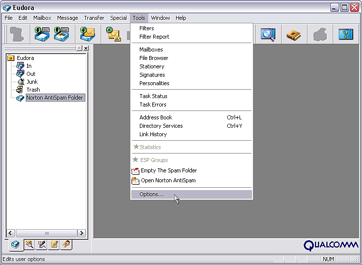Click the Eudora root folder icon

[x=11, y=57]
